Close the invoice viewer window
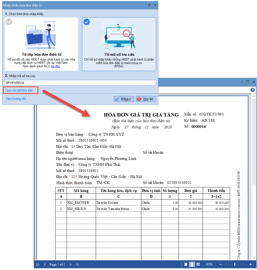The image size is (257, 270). (x=253, y=82)
